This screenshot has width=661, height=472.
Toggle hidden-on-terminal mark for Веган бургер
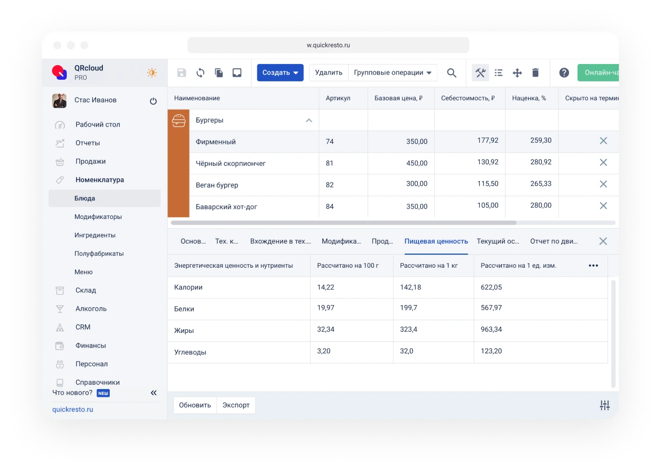click(603, 184)
